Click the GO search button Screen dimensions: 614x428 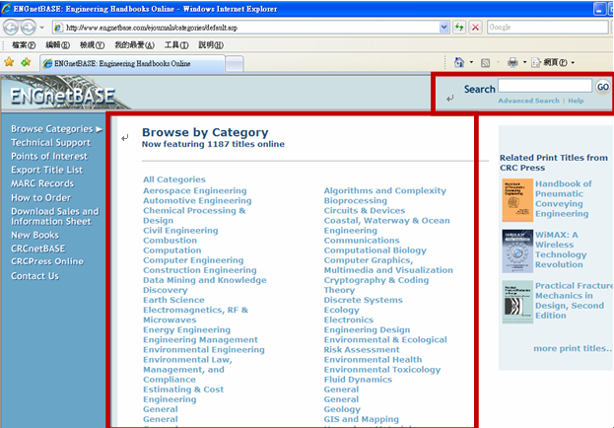tap(602, 87)
